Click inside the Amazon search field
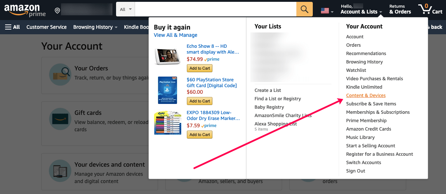Screen dimensions: 446x194 pos(215,9)
